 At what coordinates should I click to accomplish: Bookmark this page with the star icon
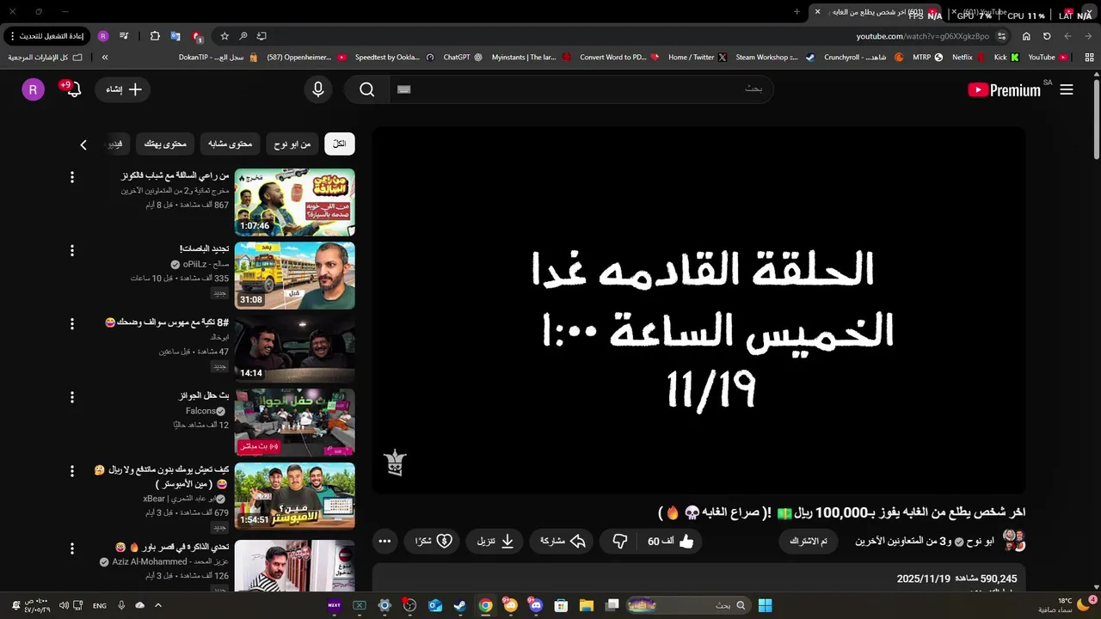[225, 36]
